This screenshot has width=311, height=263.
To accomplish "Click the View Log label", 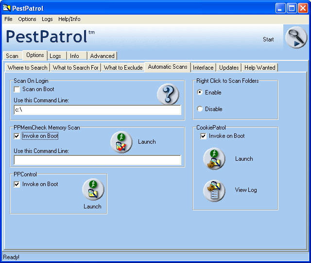I will tap(246, 190).
